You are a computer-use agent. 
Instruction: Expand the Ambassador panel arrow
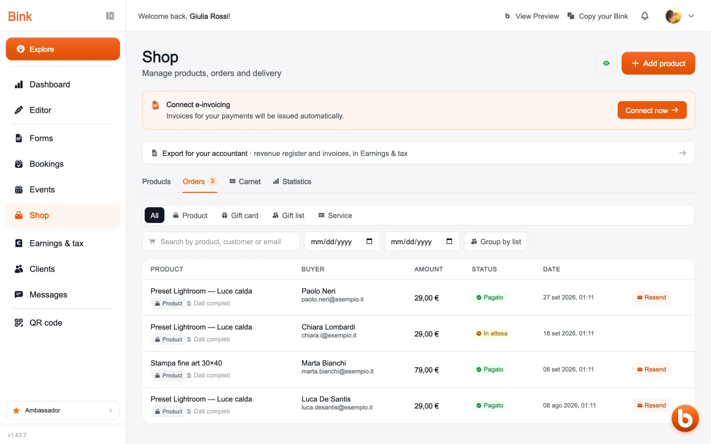pyautogui.click(x=111, y=410)
